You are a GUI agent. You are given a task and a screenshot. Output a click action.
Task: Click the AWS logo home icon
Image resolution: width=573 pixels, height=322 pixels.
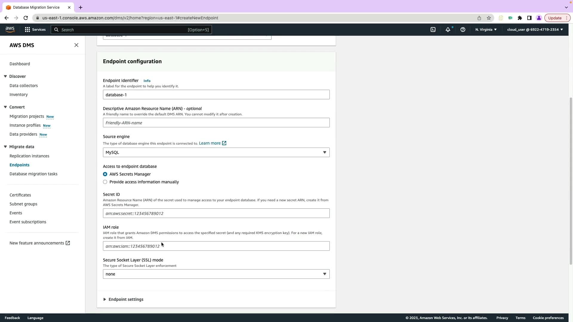click(10, 29)
